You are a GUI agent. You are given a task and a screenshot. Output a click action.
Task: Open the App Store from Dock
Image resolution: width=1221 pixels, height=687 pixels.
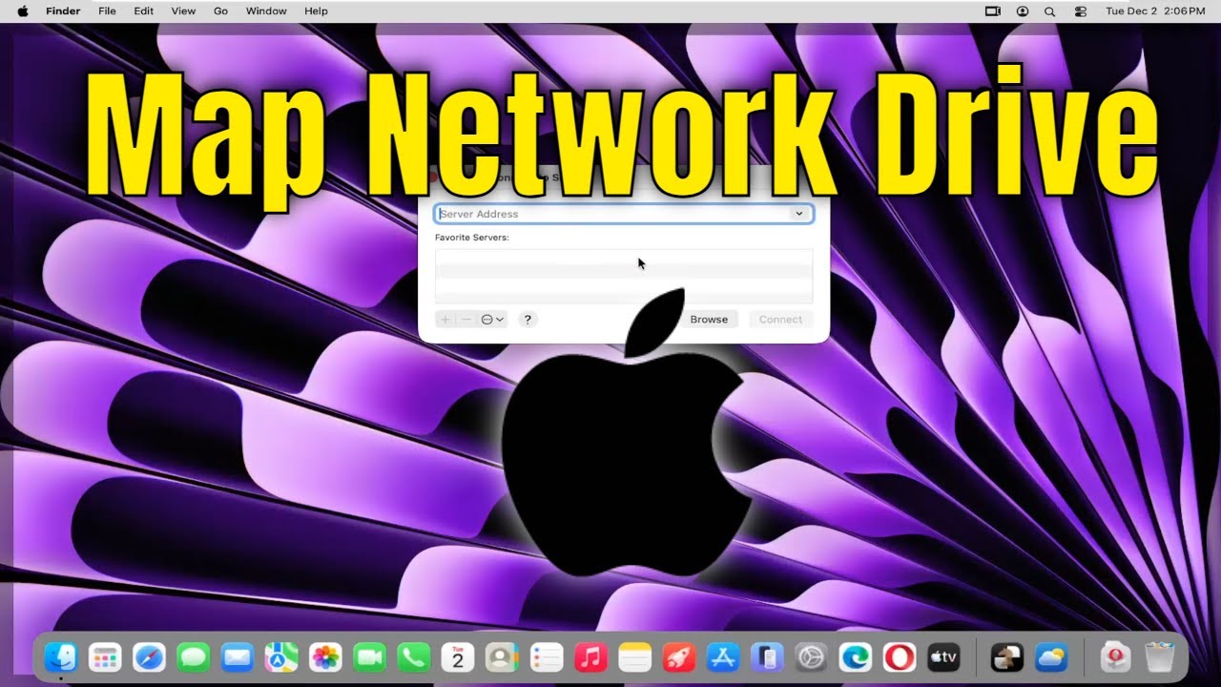click(723, 657)
